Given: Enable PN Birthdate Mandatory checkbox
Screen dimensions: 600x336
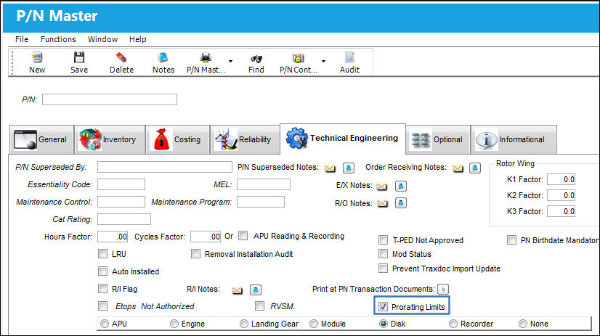Looking at the screenshot, I should 511,239.
